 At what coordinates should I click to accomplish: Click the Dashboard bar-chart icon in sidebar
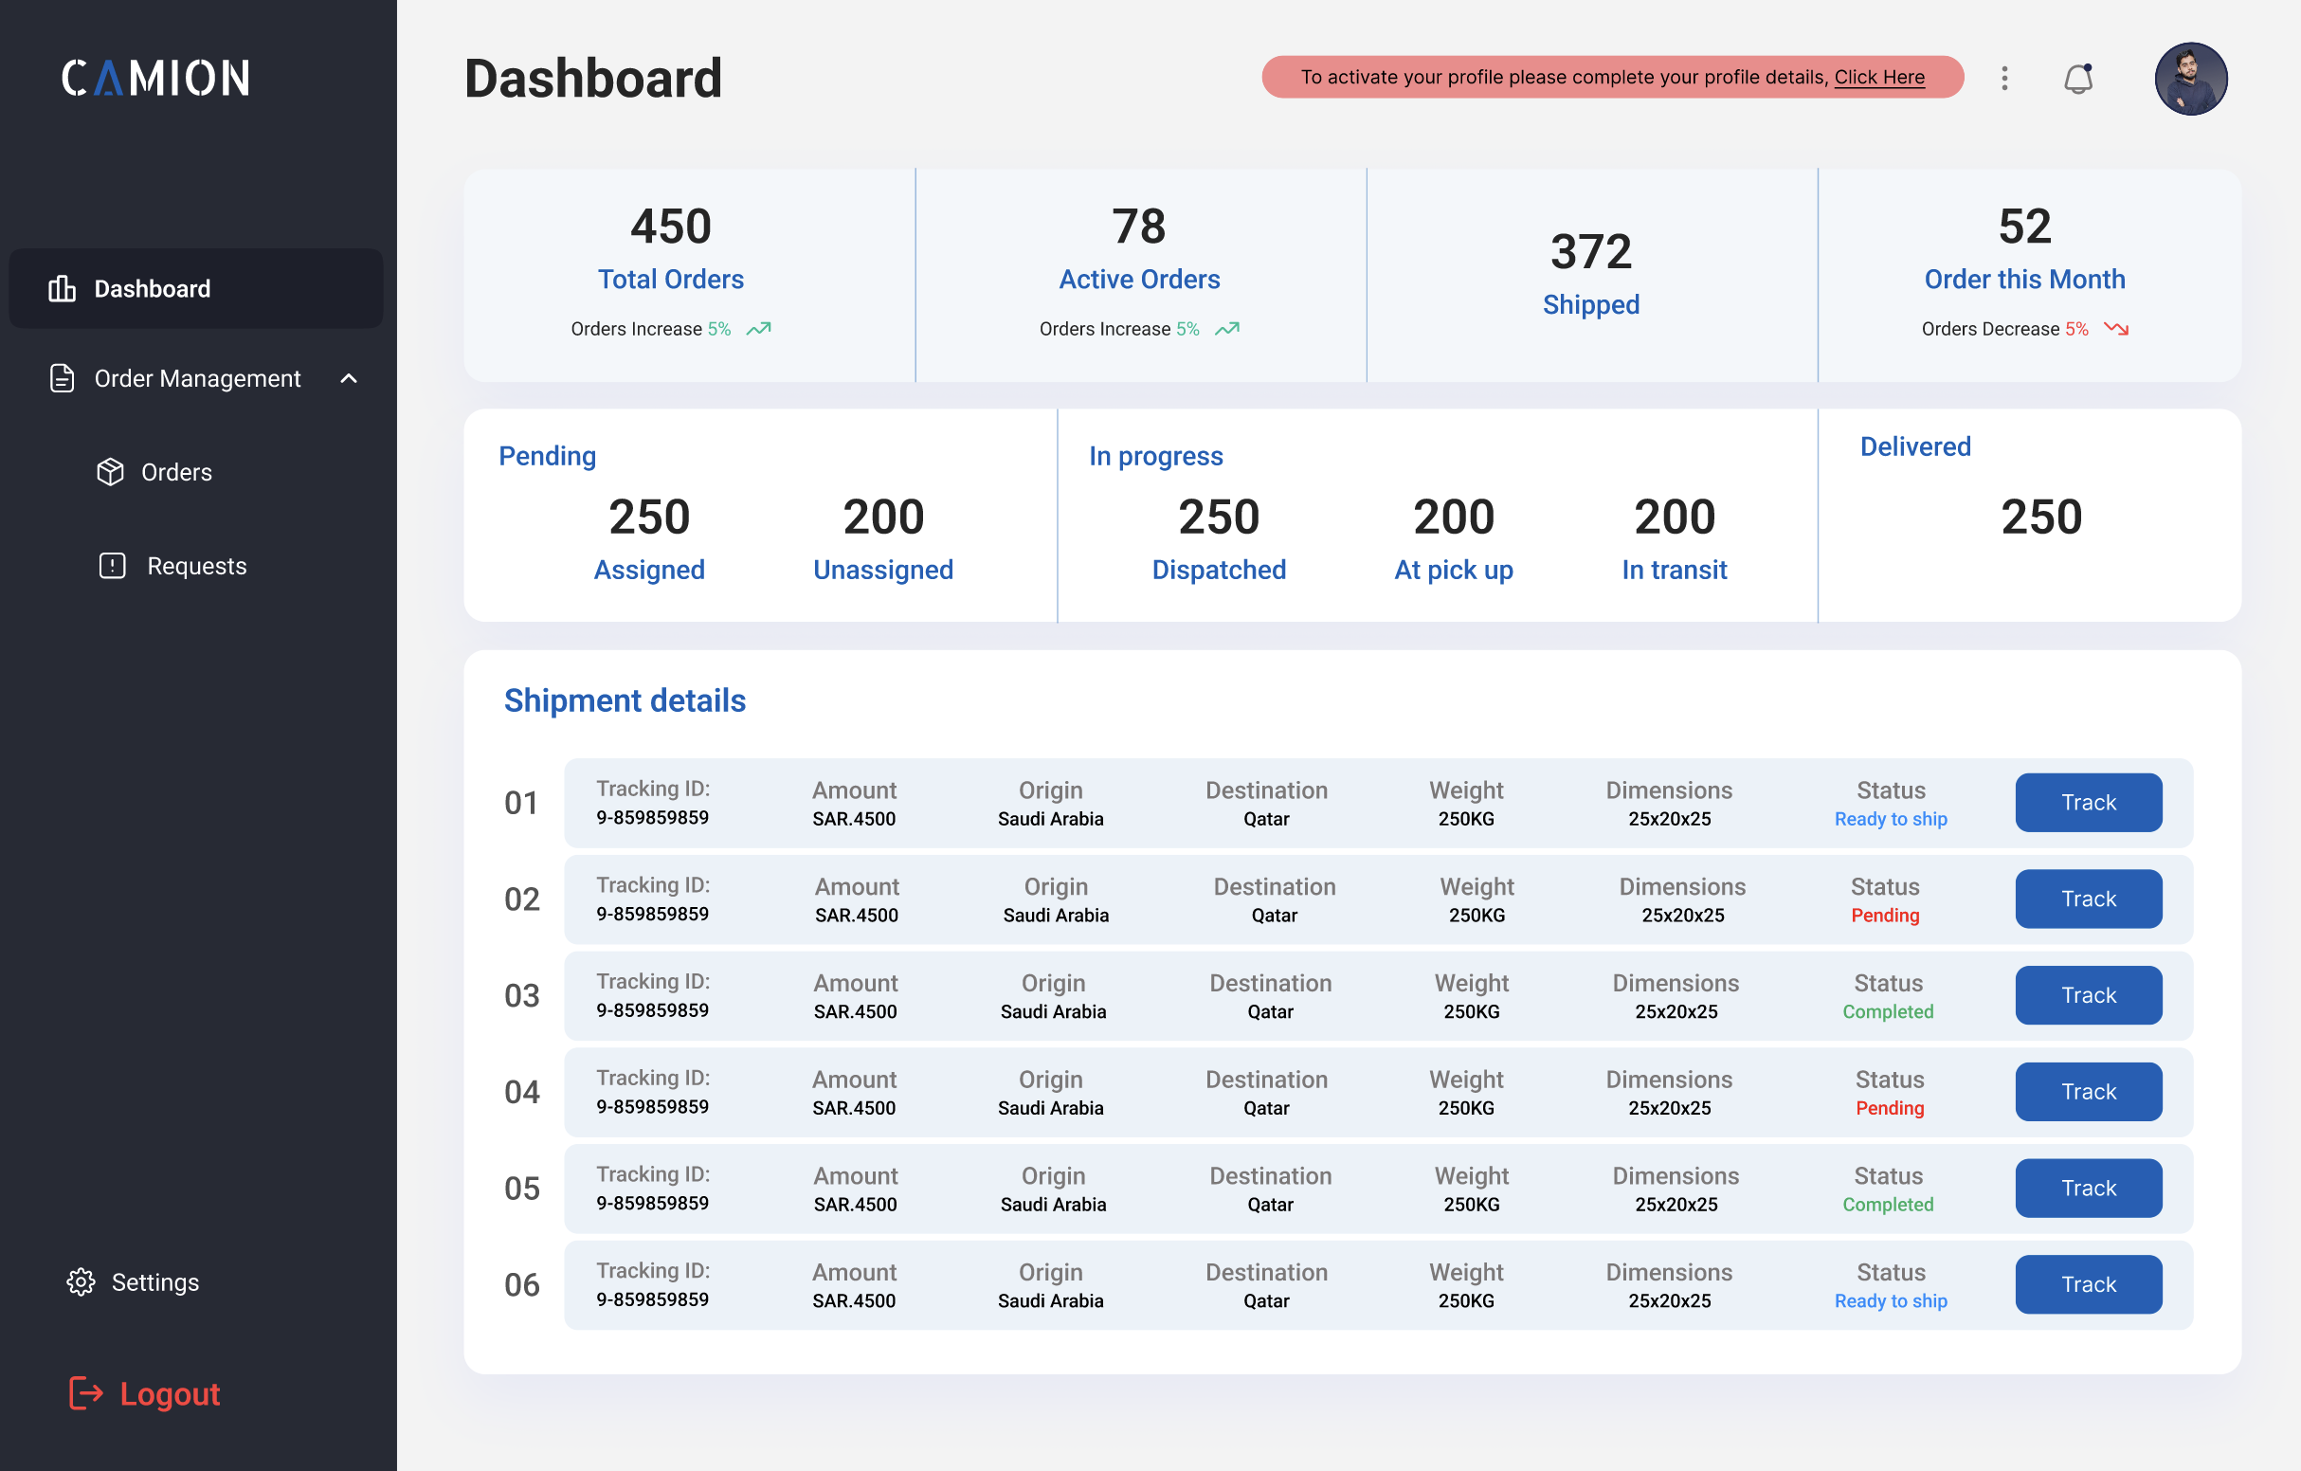tap(63, 289)
